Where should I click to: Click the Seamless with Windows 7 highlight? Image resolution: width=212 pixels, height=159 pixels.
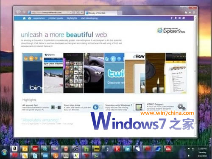[x=125, y=108]
